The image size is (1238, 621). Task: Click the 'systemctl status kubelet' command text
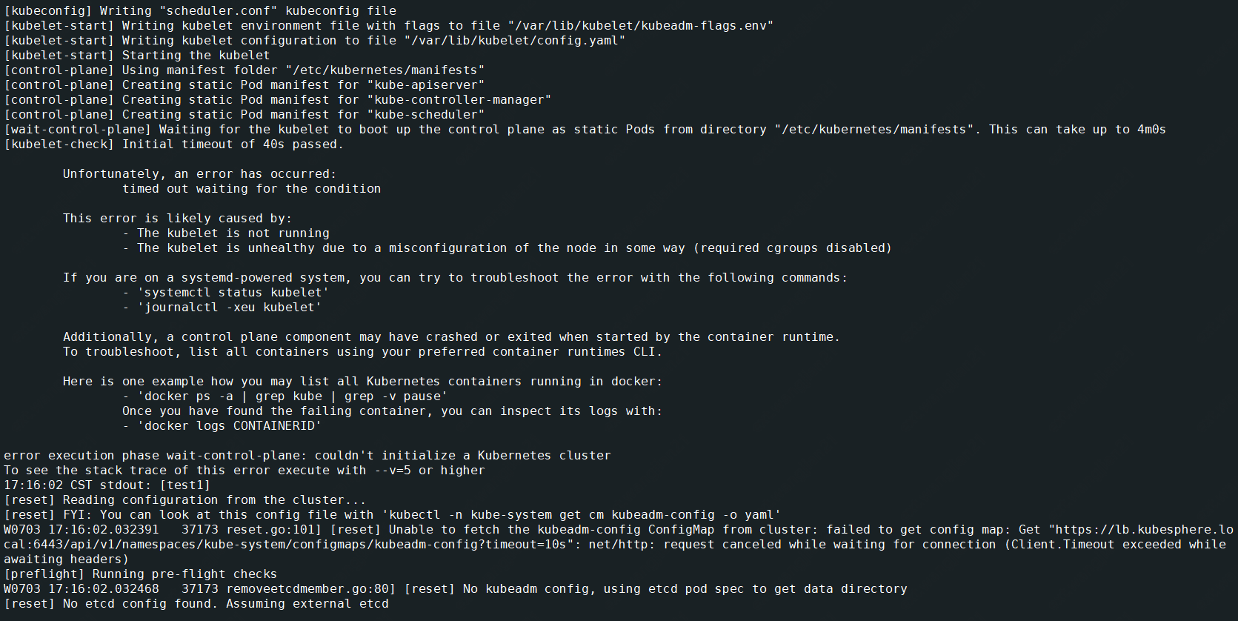point(233,293)
